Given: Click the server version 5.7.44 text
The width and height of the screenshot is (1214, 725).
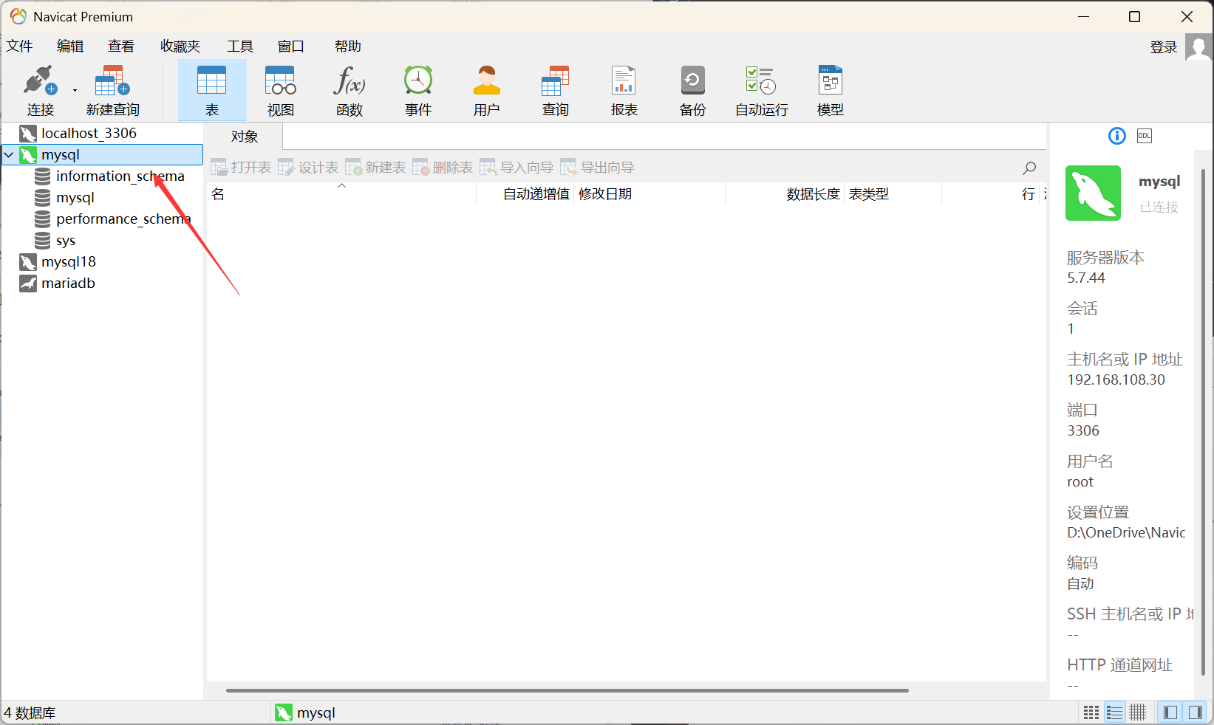Looking at the screenshot, I should [1086, 278].
